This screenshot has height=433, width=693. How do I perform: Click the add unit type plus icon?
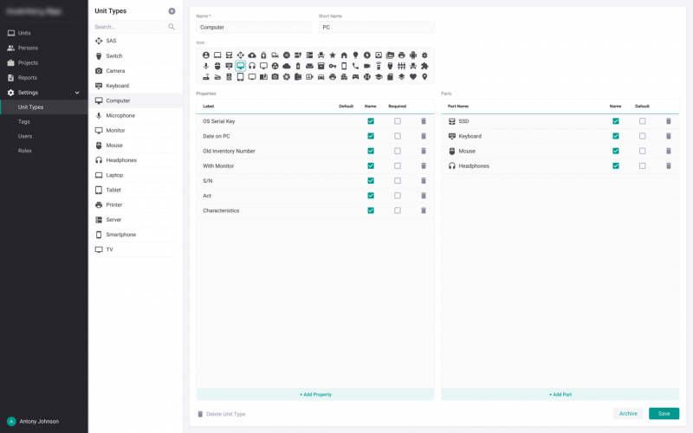pyautogui.click(x=172, y=11)
